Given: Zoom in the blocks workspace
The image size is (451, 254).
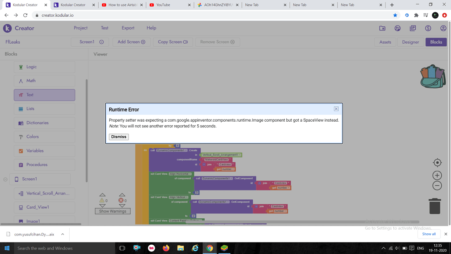Looking at the screenshot, I should pyautogui.click(x=437, y=176).
